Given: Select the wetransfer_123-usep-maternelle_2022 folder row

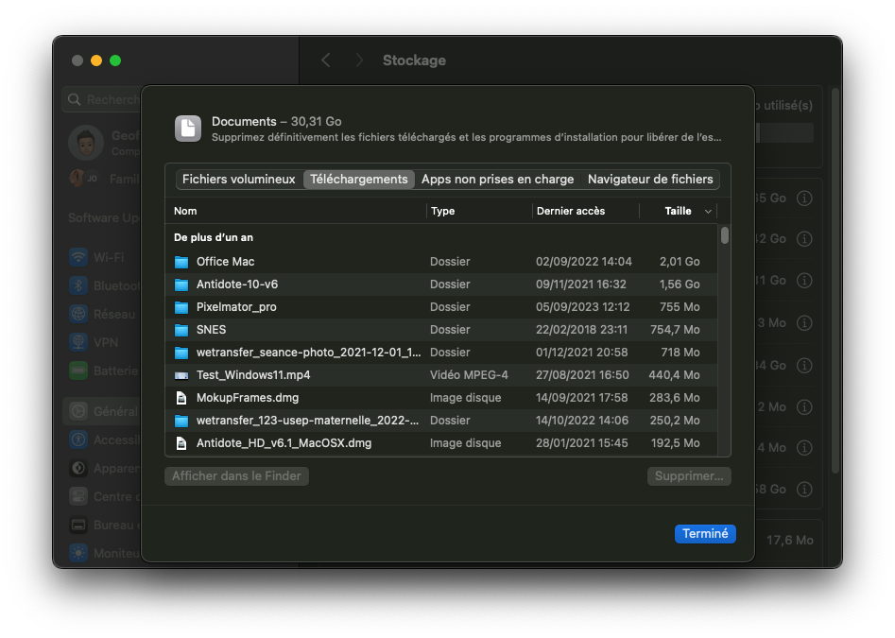Looking at the screenshot, I should pos(441,421).
